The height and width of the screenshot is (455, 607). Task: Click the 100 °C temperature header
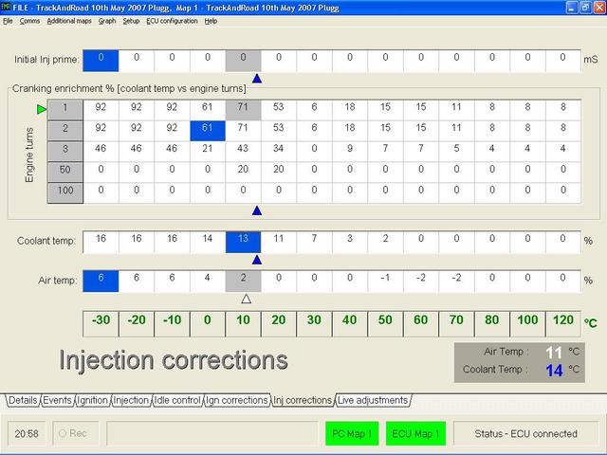tap(527, 324)
